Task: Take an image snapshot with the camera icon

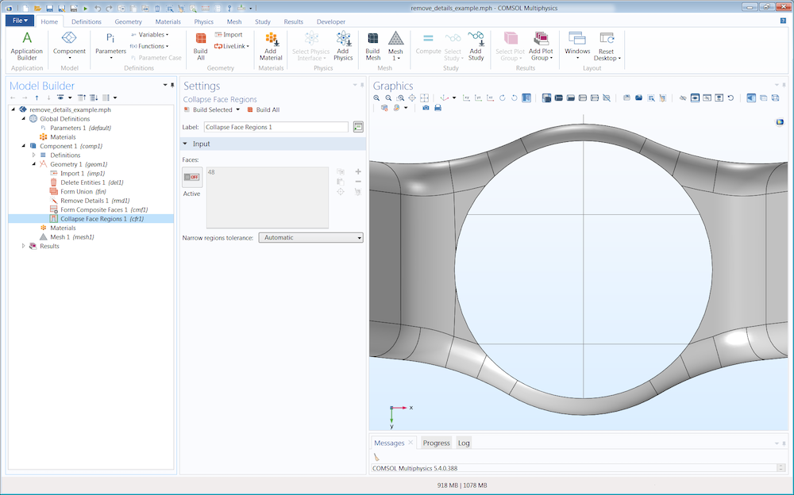Action: (426, 108)
